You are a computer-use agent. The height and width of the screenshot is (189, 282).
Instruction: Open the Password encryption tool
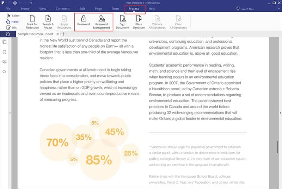(84, 21)
